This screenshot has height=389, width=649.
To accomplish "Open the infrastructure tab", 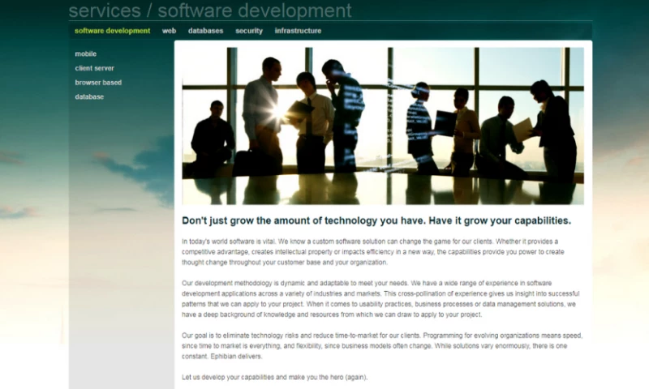I will coord(298,31).
